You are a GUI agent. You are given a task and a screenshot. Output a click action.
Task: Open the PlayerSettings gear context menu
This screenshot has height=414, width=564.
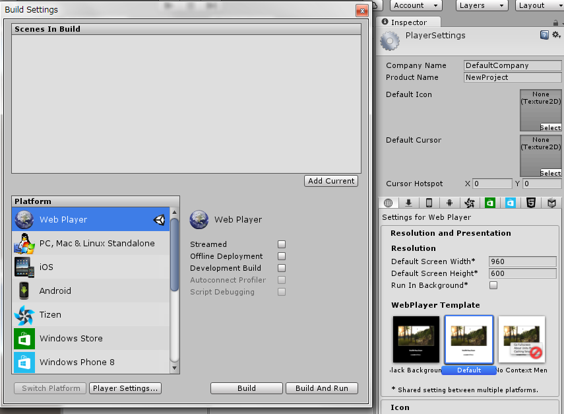pyautogui.click(x=557, y=35)
